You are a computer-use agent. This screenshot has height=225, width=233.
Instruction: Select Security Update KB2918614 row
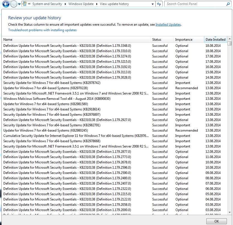click(114, 109)
